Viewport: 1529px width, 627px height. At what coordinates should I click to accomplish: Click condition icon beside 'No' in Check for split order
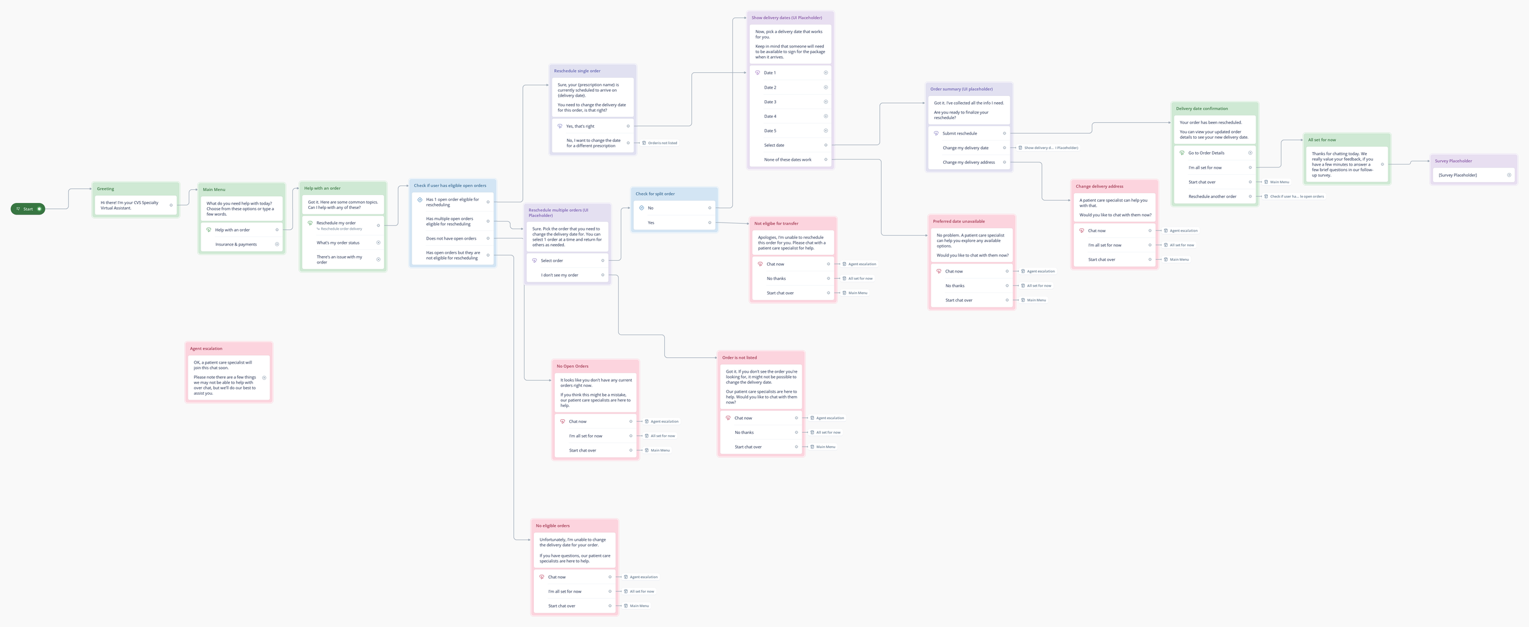click(x=641, y=208)
